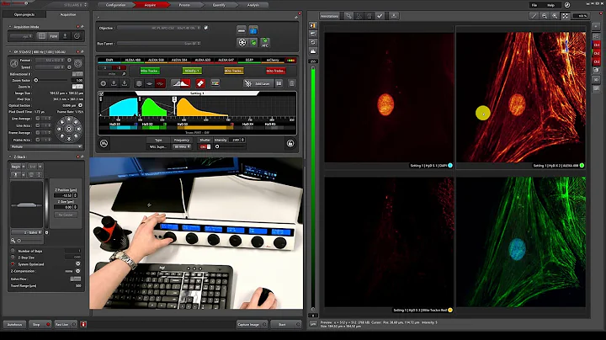The height and width of the screenshot is (340, 606).
Task: Click the Autofocus button
Action: [x=14, y=325]
